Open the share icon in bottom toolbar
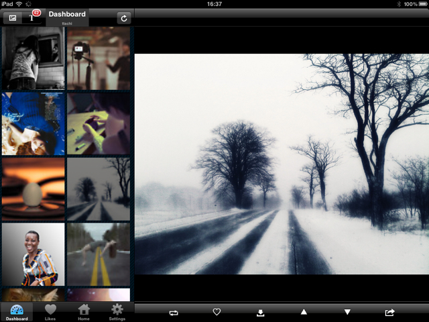 click(390, 313)
